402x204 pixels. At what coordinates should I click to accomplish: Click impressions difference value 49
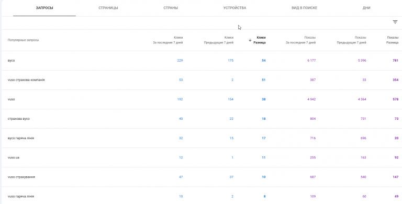point(397,196)
